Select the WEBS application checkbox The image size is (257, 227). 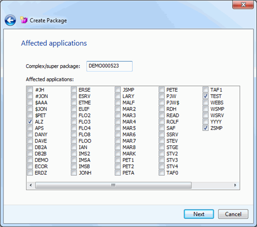click(206, 103)
